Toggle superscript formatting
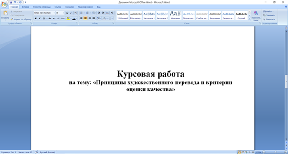 [x=58, y=19]
